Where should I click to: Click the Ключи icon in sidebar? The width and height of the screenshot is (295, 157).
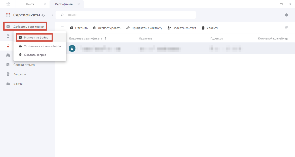coord(8,84)
